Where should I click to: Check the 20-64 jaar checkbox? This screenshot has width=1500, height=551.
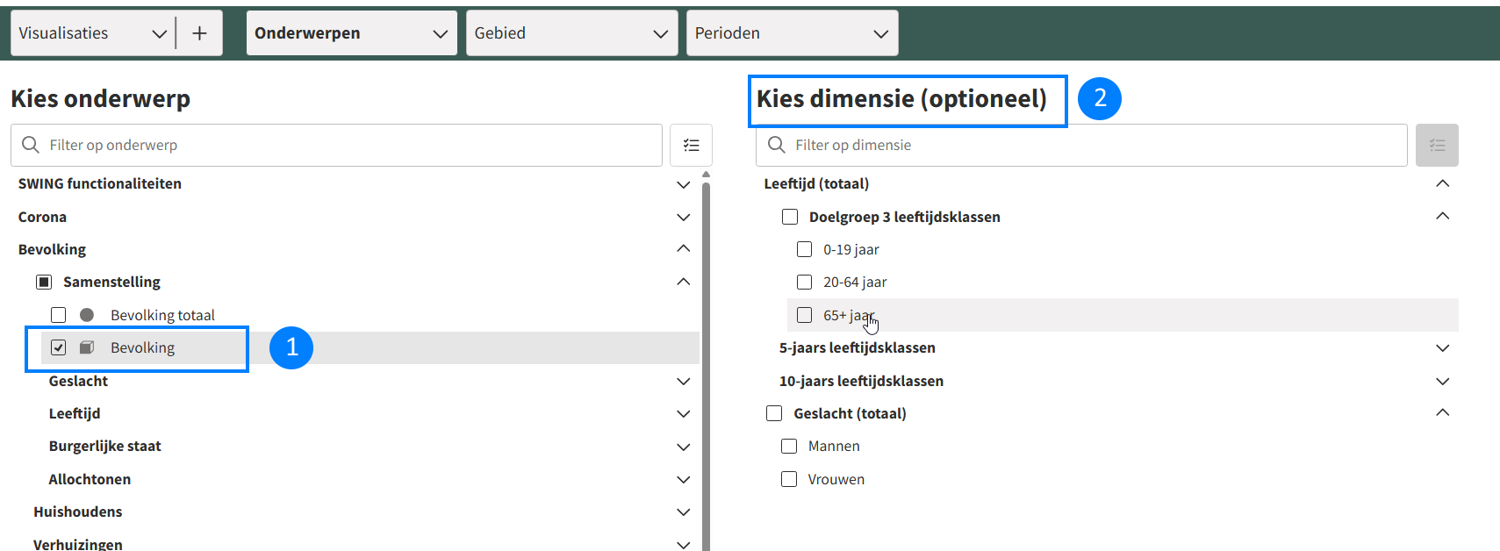(804, 282)
